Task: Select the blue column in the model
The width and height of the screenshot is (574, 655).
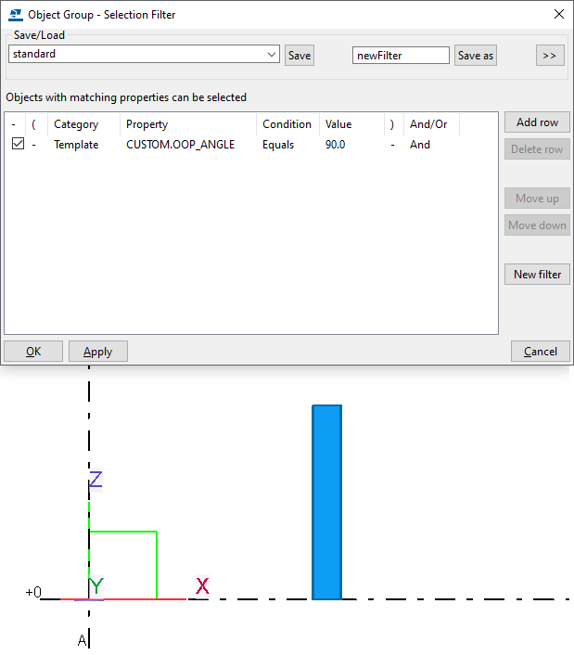Action: point(327,502)
